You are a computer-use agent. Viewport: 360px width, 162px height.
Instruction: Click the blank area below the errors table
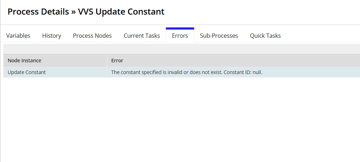click(x=182, y=119)
